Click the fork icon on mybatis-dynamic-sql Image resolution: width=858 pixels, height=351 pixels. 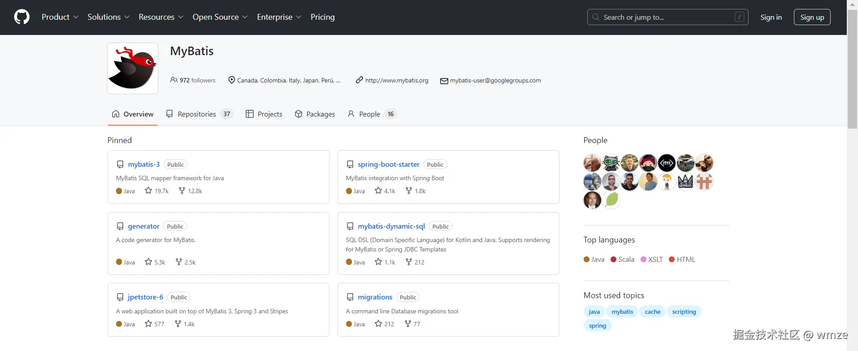[x=409, y=262]
